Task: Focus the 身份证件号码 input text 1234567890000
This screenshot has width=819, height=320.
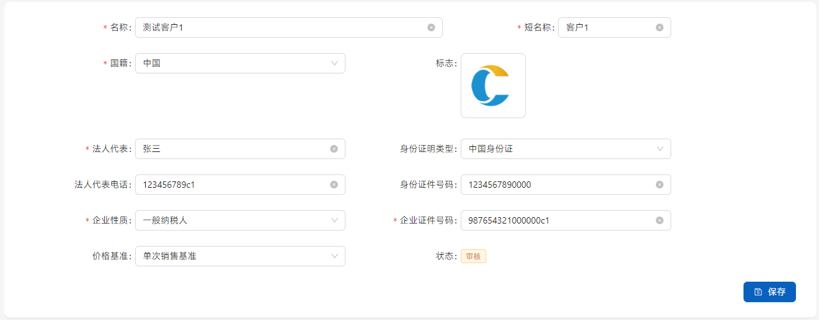Action: (x=500, y=185)
